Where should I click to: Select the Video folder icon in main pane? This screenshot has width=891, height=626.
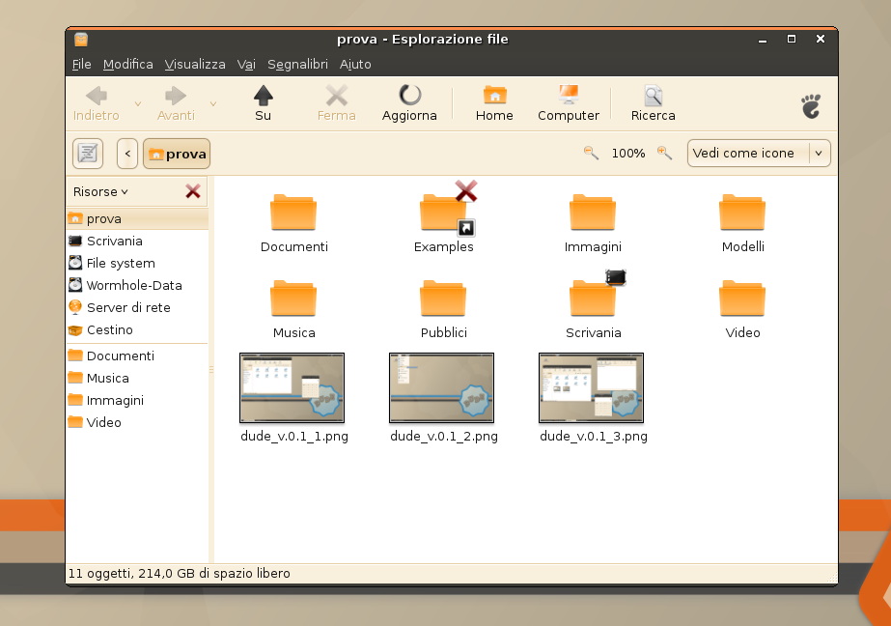click(x=742, y=299)
